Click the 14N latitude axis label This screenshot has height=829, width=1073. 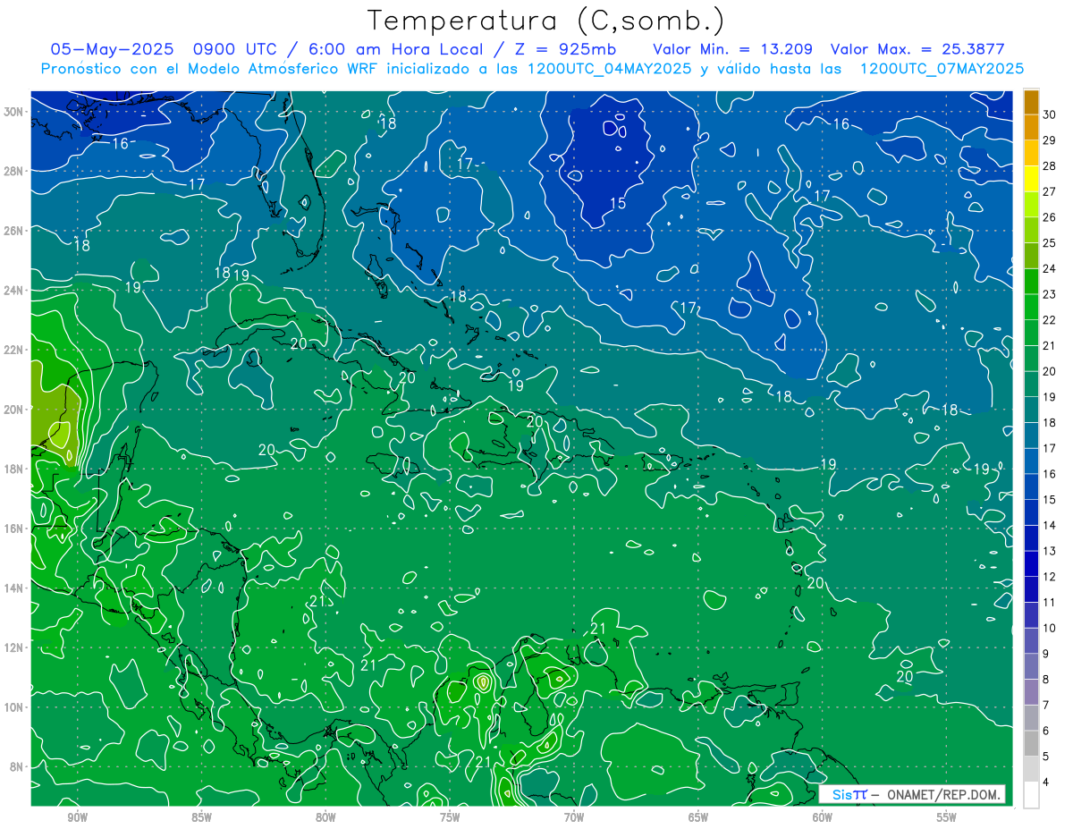[x=15, y=588]
